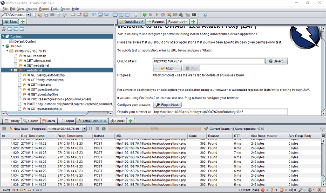Click the red X custom breakpoint icon
Image resolution: width=326 pixels, height=193 pixels.
pos(169,15)
